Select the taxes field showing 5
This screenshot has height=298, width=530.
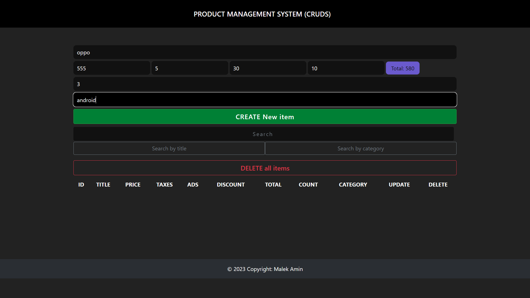(x=190, y=68)
